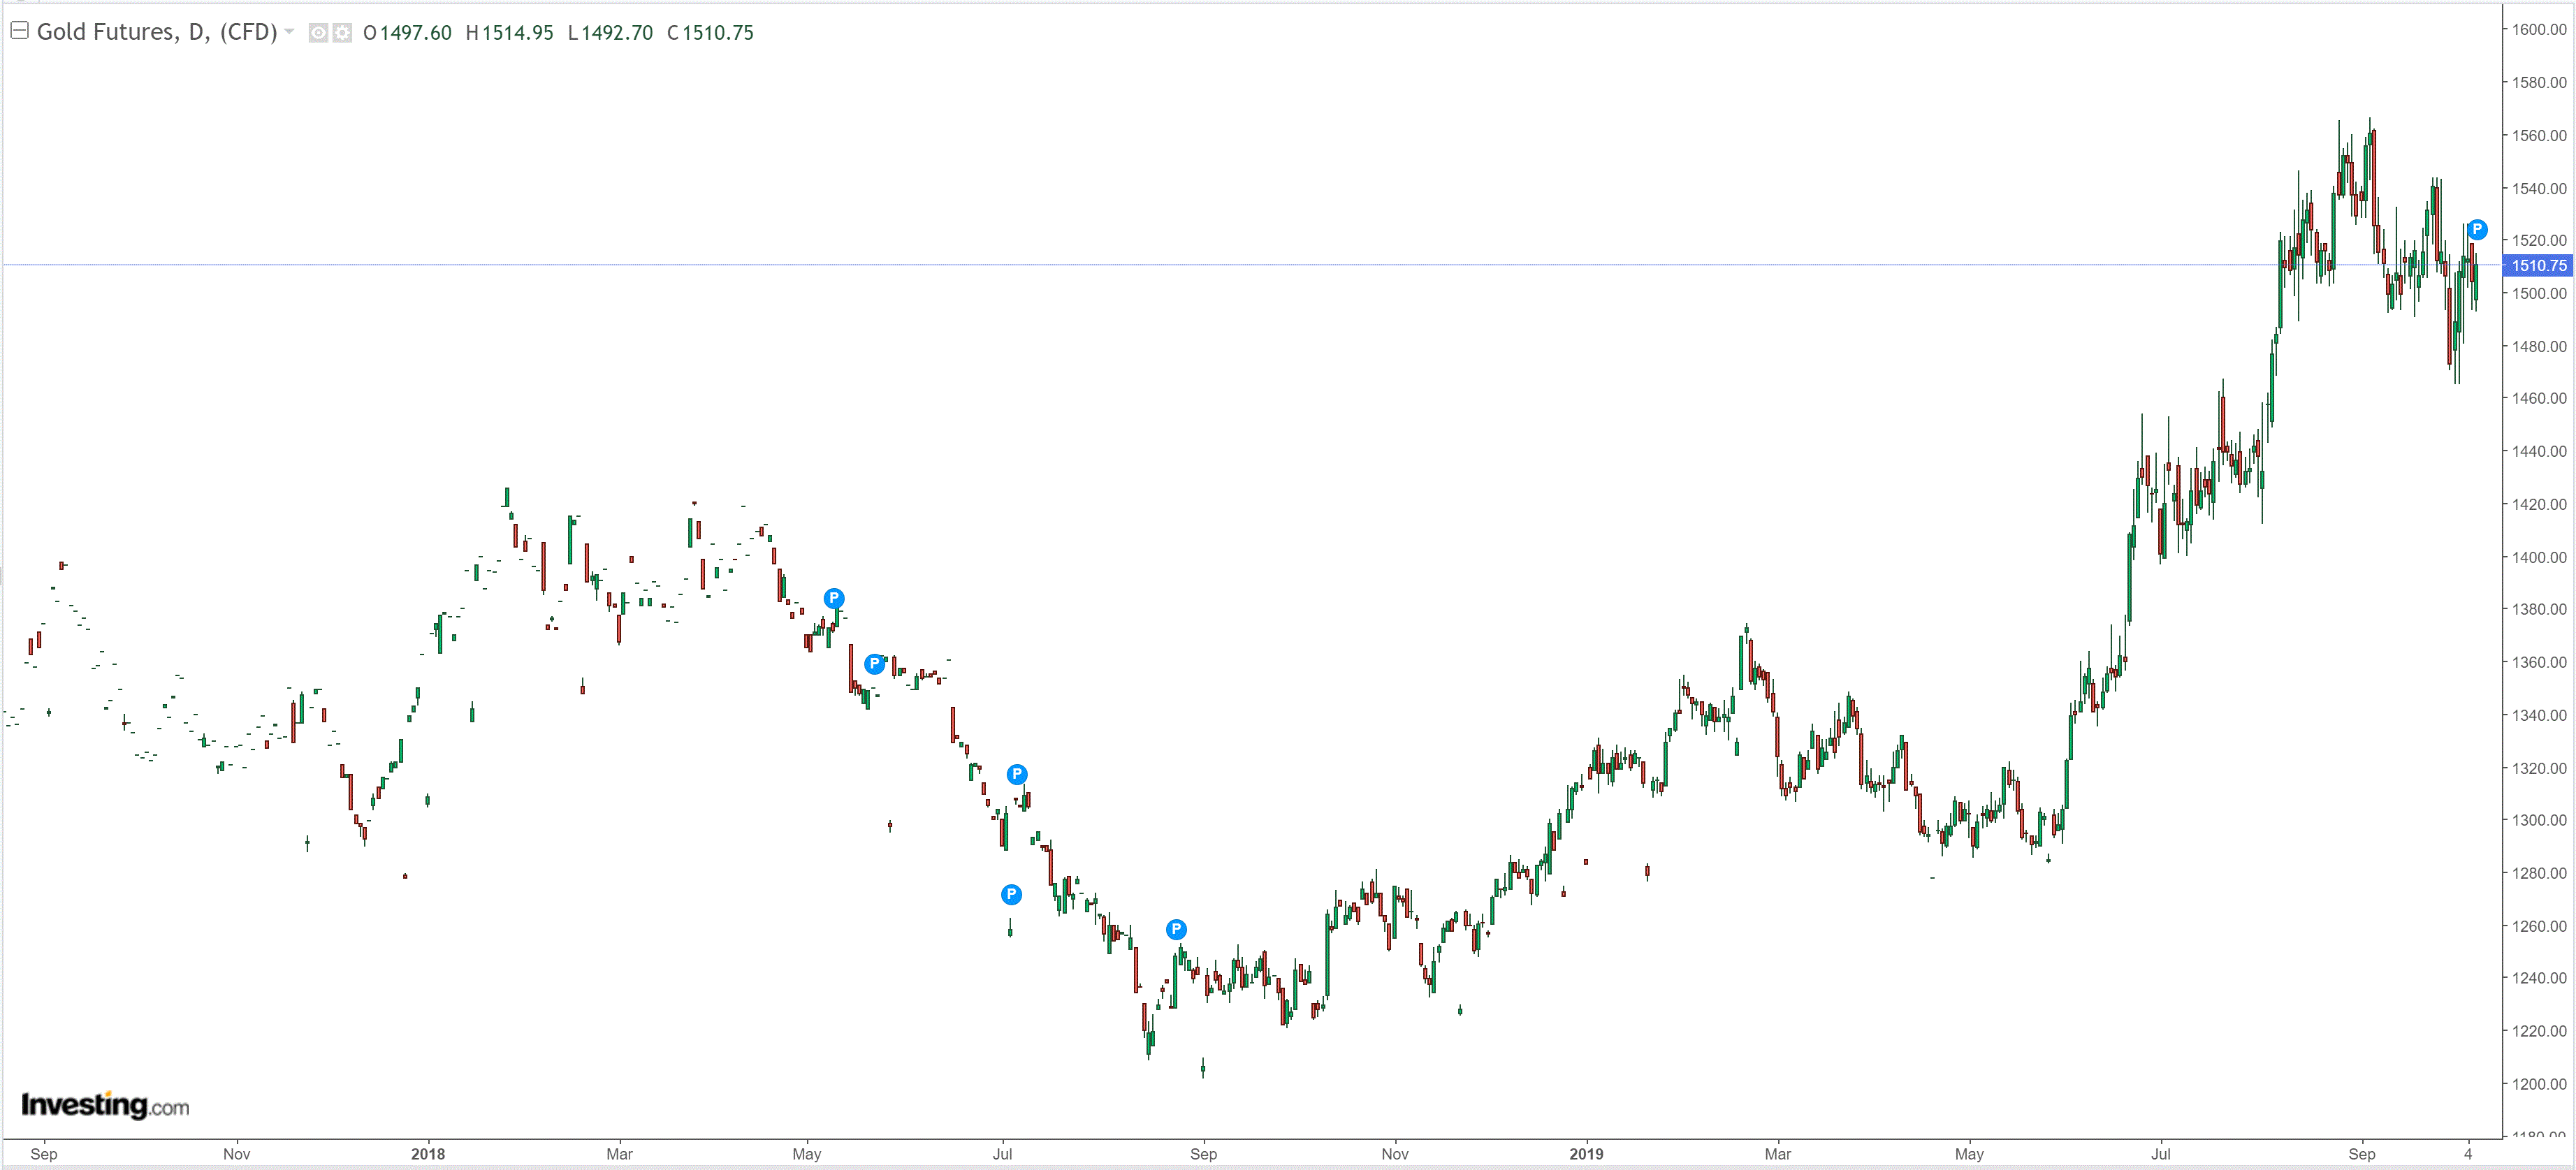
Task: Click the closing value C 1510.75 in the legend
Action: click(710, 33)
